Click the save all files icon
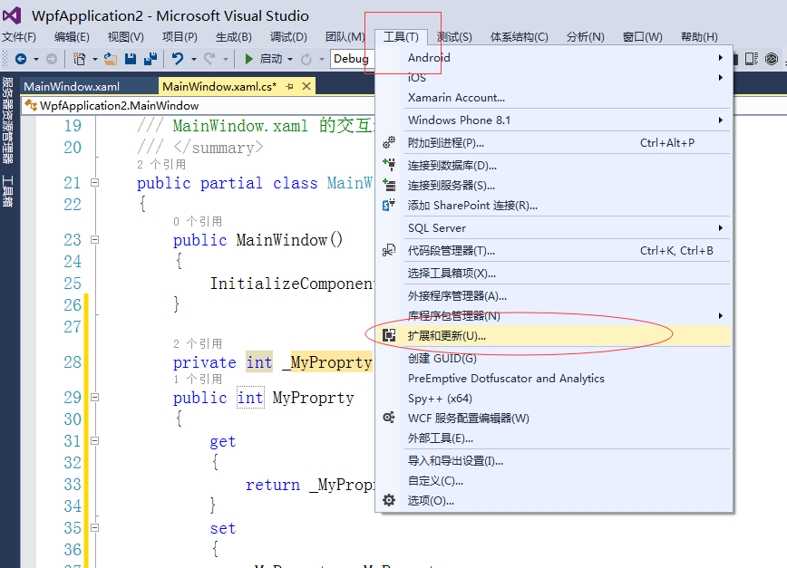787x568 pixels. pos(151,59)
